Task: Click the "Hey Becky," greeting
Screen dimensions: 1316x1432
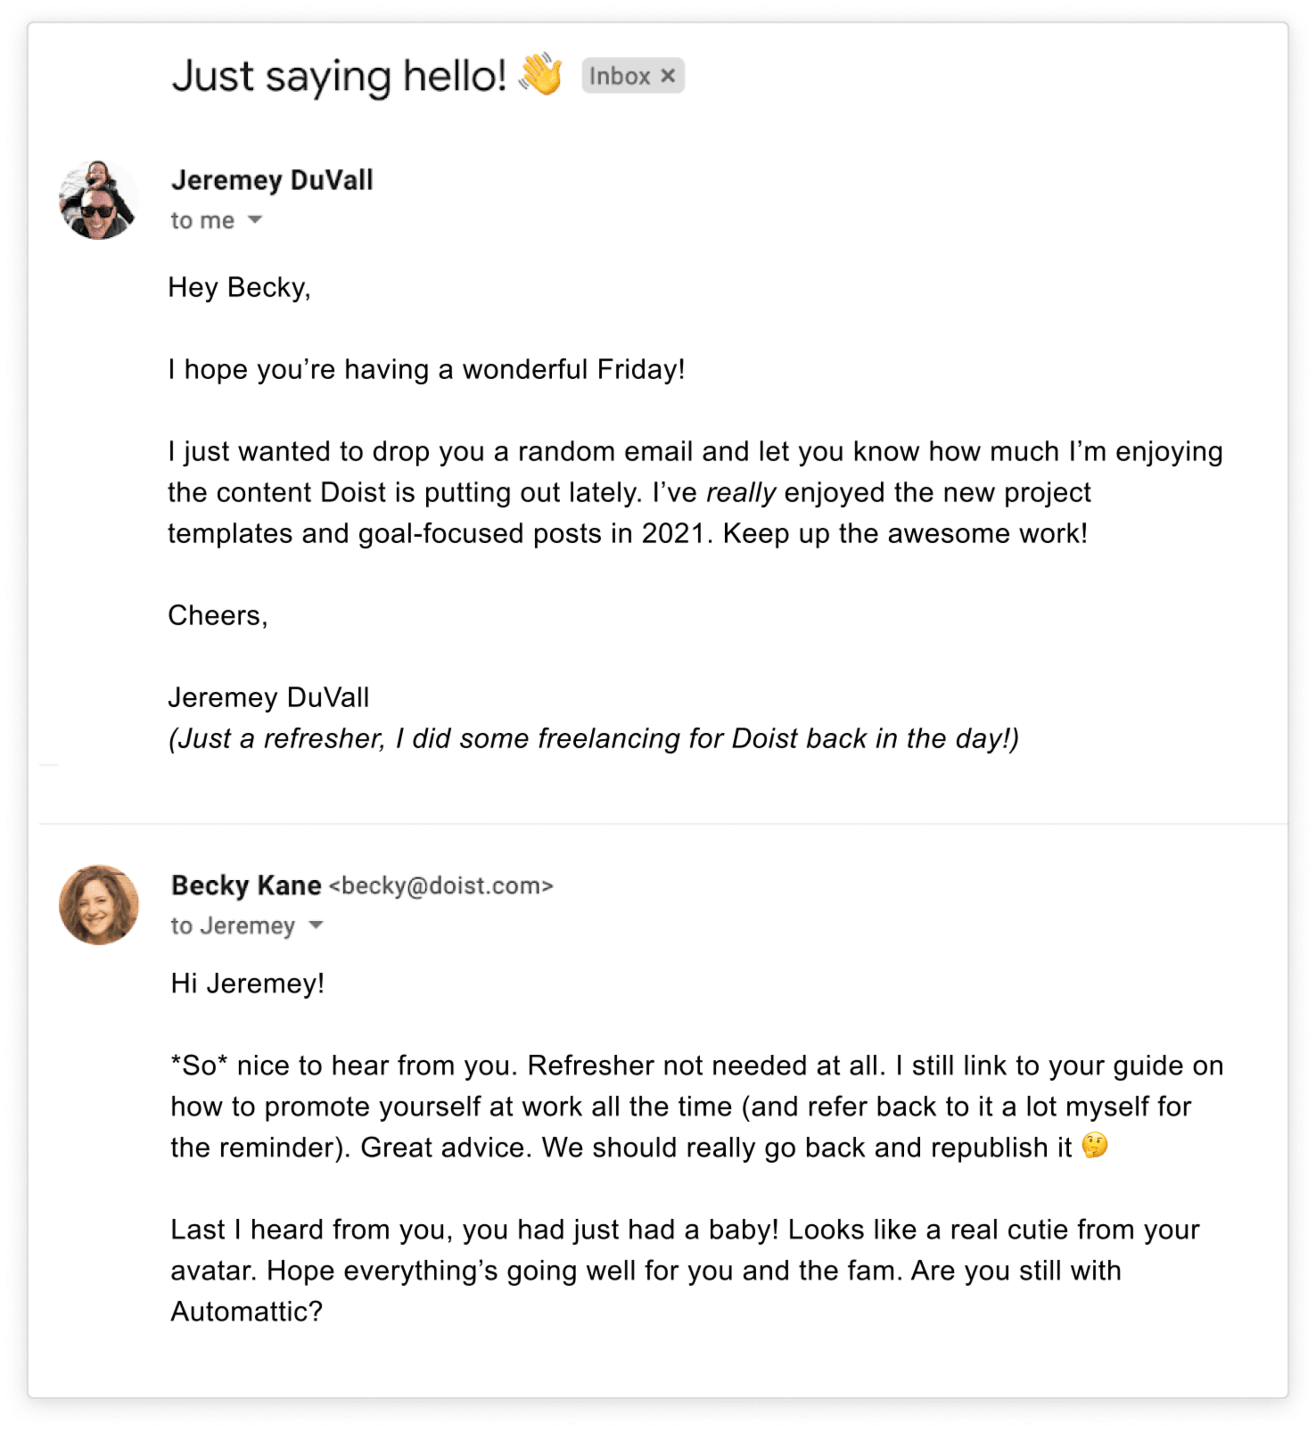Action: [x=239, y=288]
